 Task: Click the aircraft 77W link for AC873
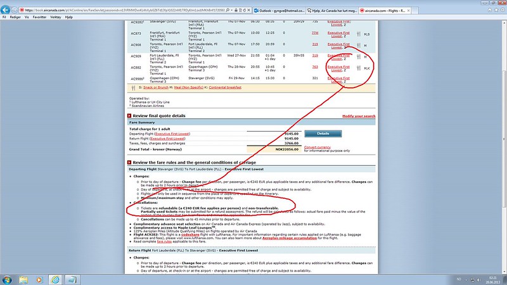point(315,33)
